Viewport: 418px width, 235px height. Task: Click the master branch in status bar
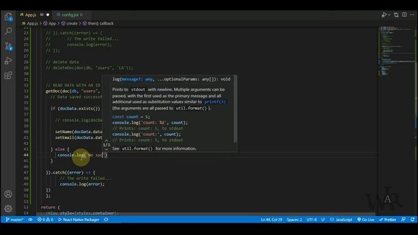[x=14, y=219]
